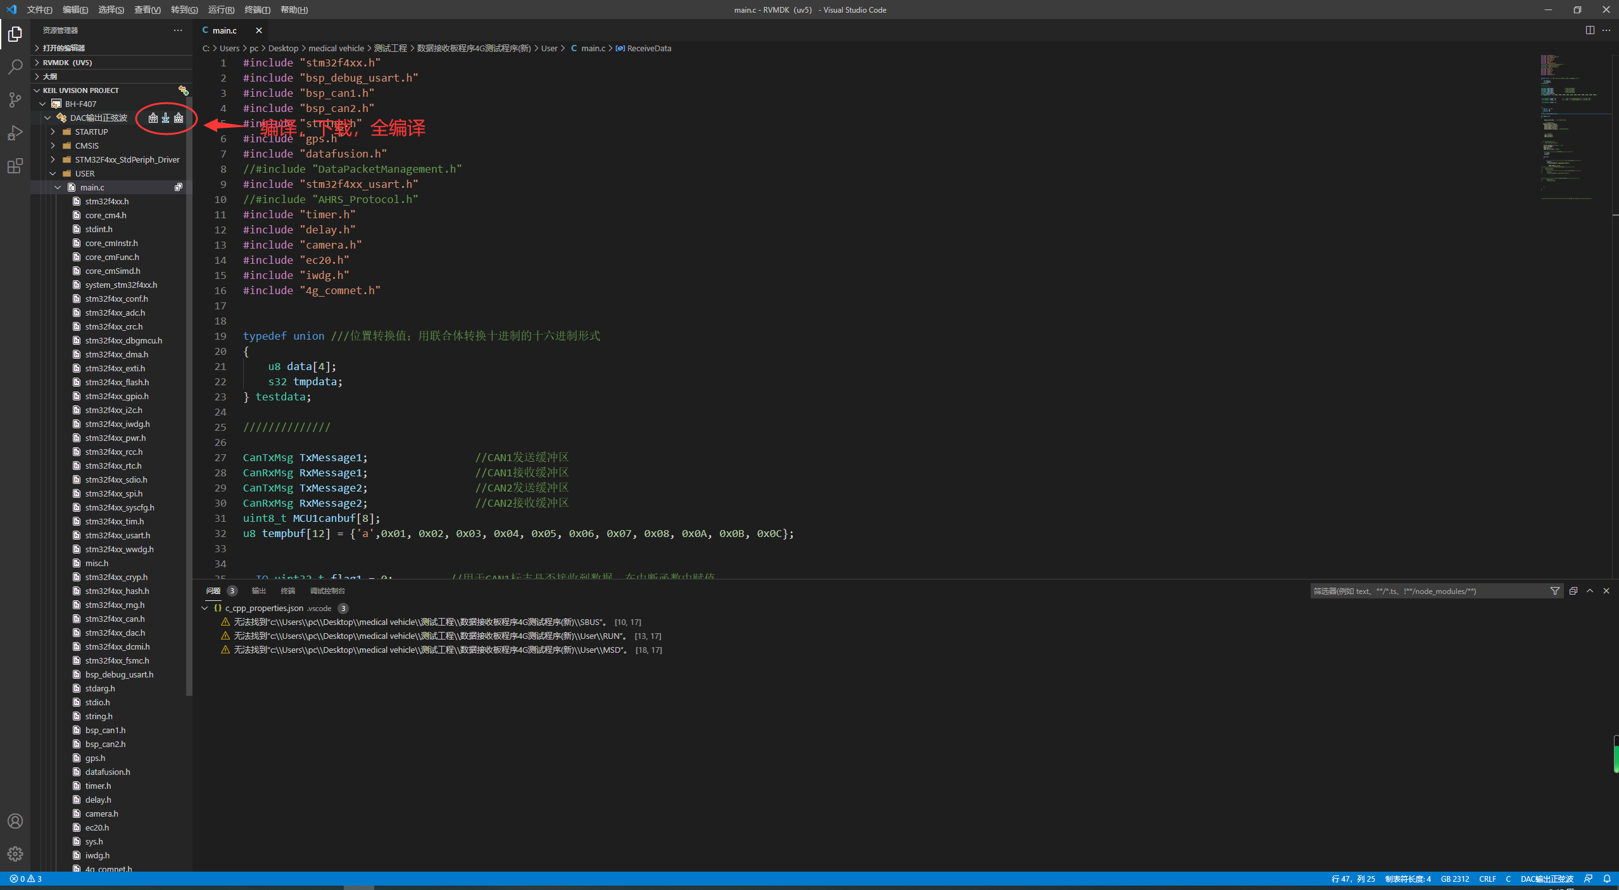Build the project with Keil compile icon
Screen dimensions: 1619x890
[x=152, y=118]
